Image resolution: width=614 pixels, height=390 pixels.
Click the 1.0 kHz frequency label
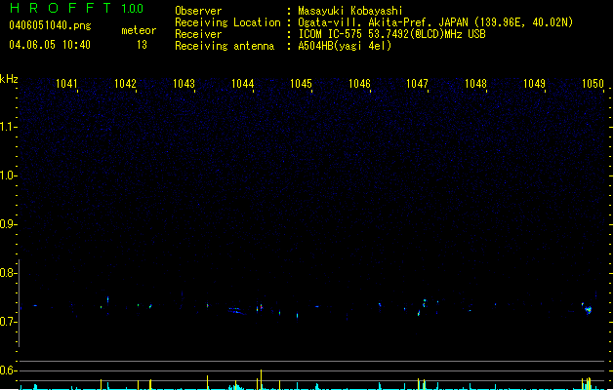[8, 175]
